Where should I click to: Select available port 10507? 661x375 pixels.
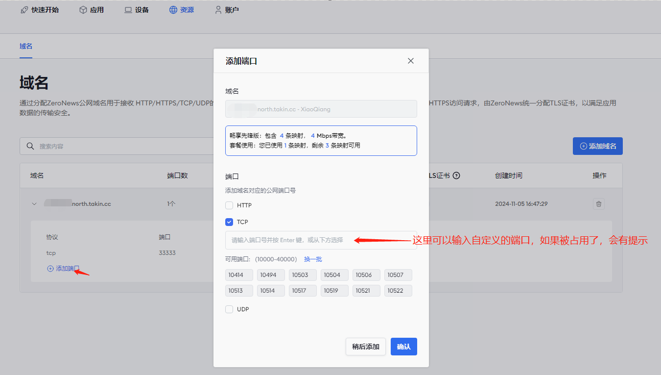coord(399,275)
